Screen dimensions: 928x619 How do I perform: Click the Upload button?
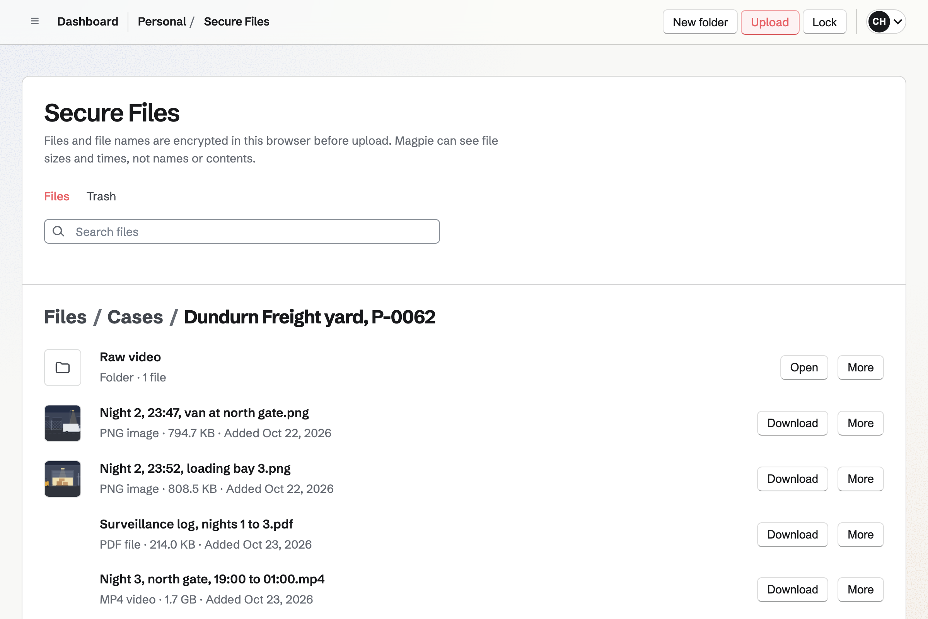(x=770, y=22)
